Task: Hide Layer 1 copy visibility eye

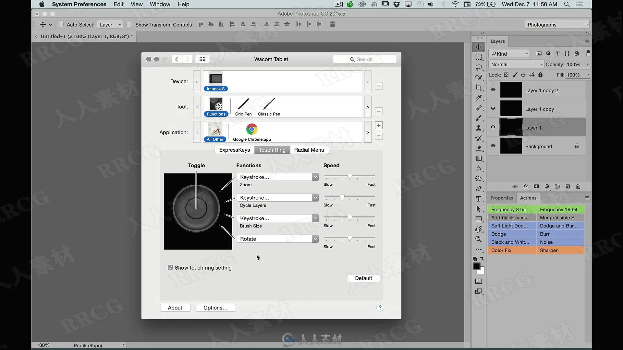Action: point(493,108)
